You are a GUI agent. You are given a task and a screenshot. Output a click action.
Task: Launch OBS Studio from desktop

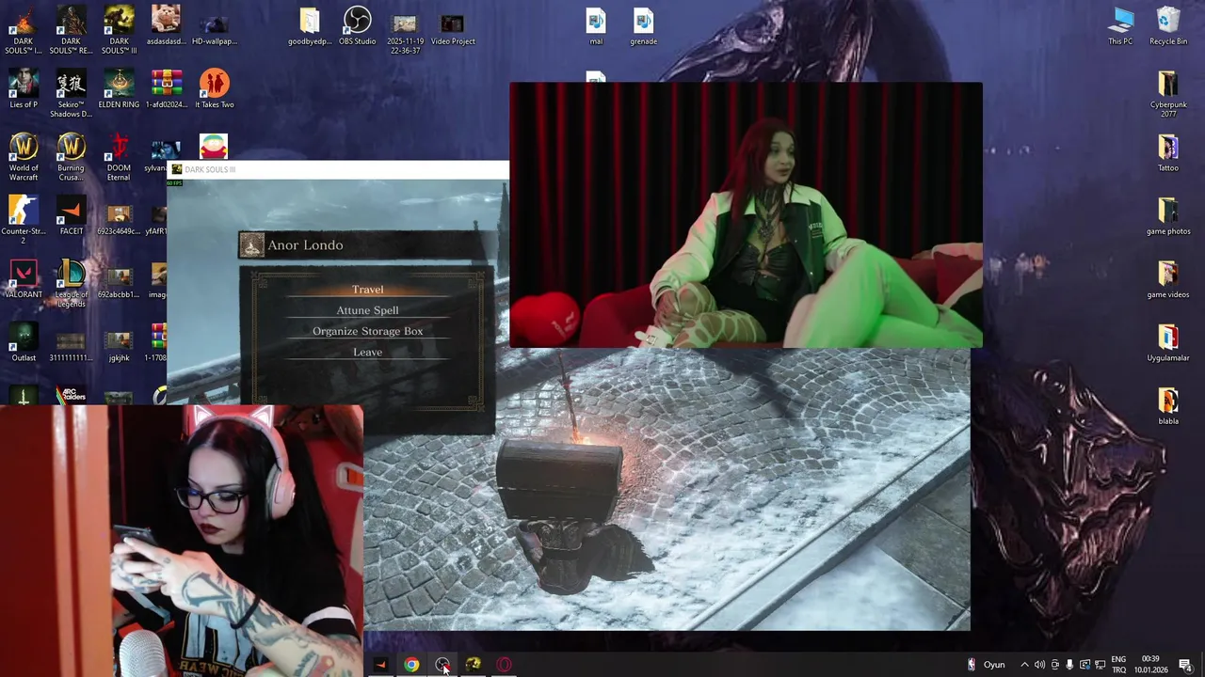(357, 26)
